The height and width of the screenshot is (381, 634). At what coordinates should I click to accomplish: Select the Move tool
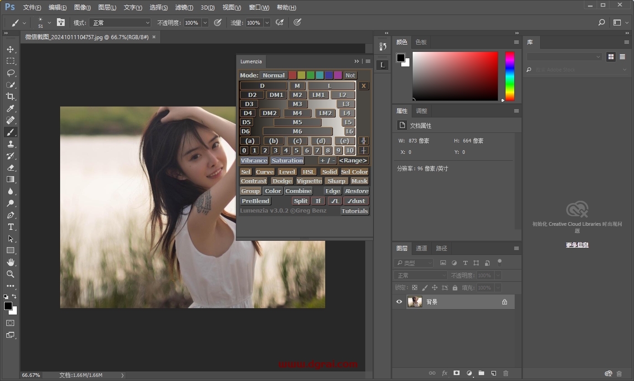(x=10, y=49)
